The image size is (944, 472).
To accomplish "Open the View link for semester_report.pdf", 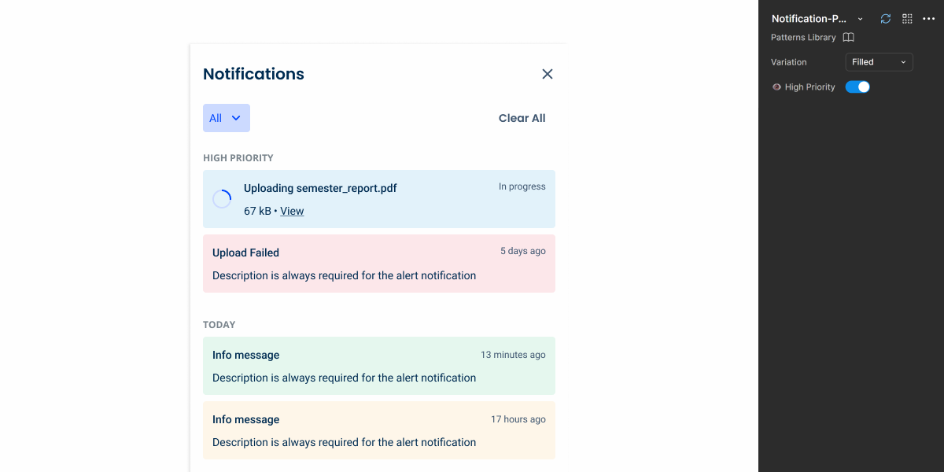I will (x=292, y=211).
